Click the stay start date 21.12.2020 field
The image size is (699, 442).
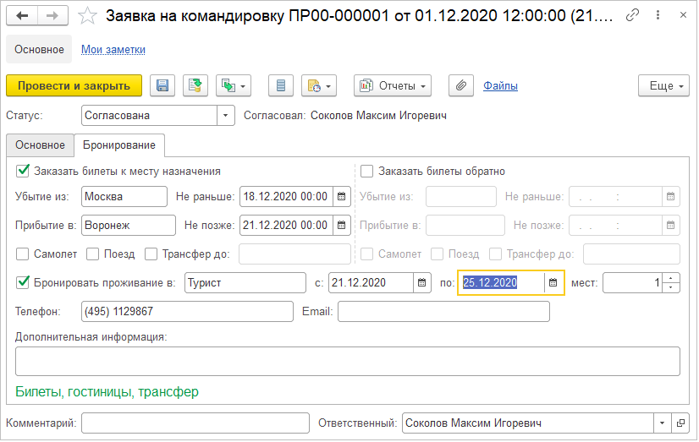click(371, 282)
